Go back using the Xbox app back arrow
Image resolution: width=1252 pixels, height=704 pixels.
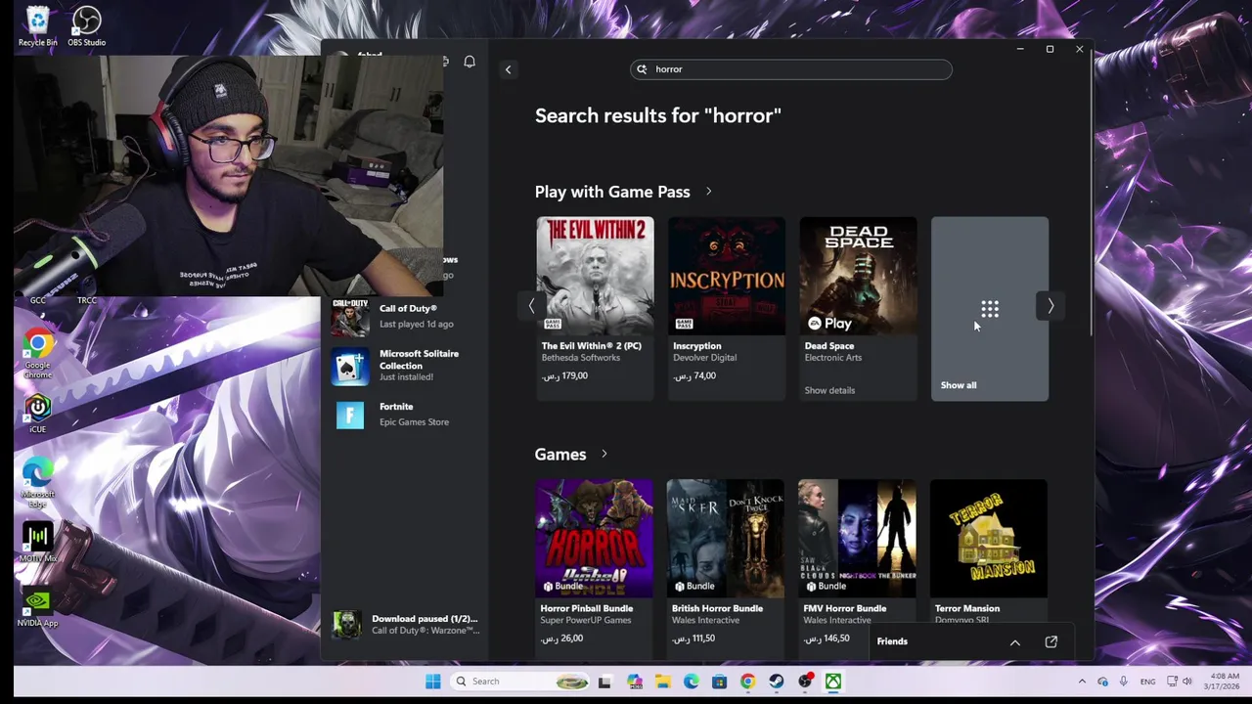coord(508,69)
